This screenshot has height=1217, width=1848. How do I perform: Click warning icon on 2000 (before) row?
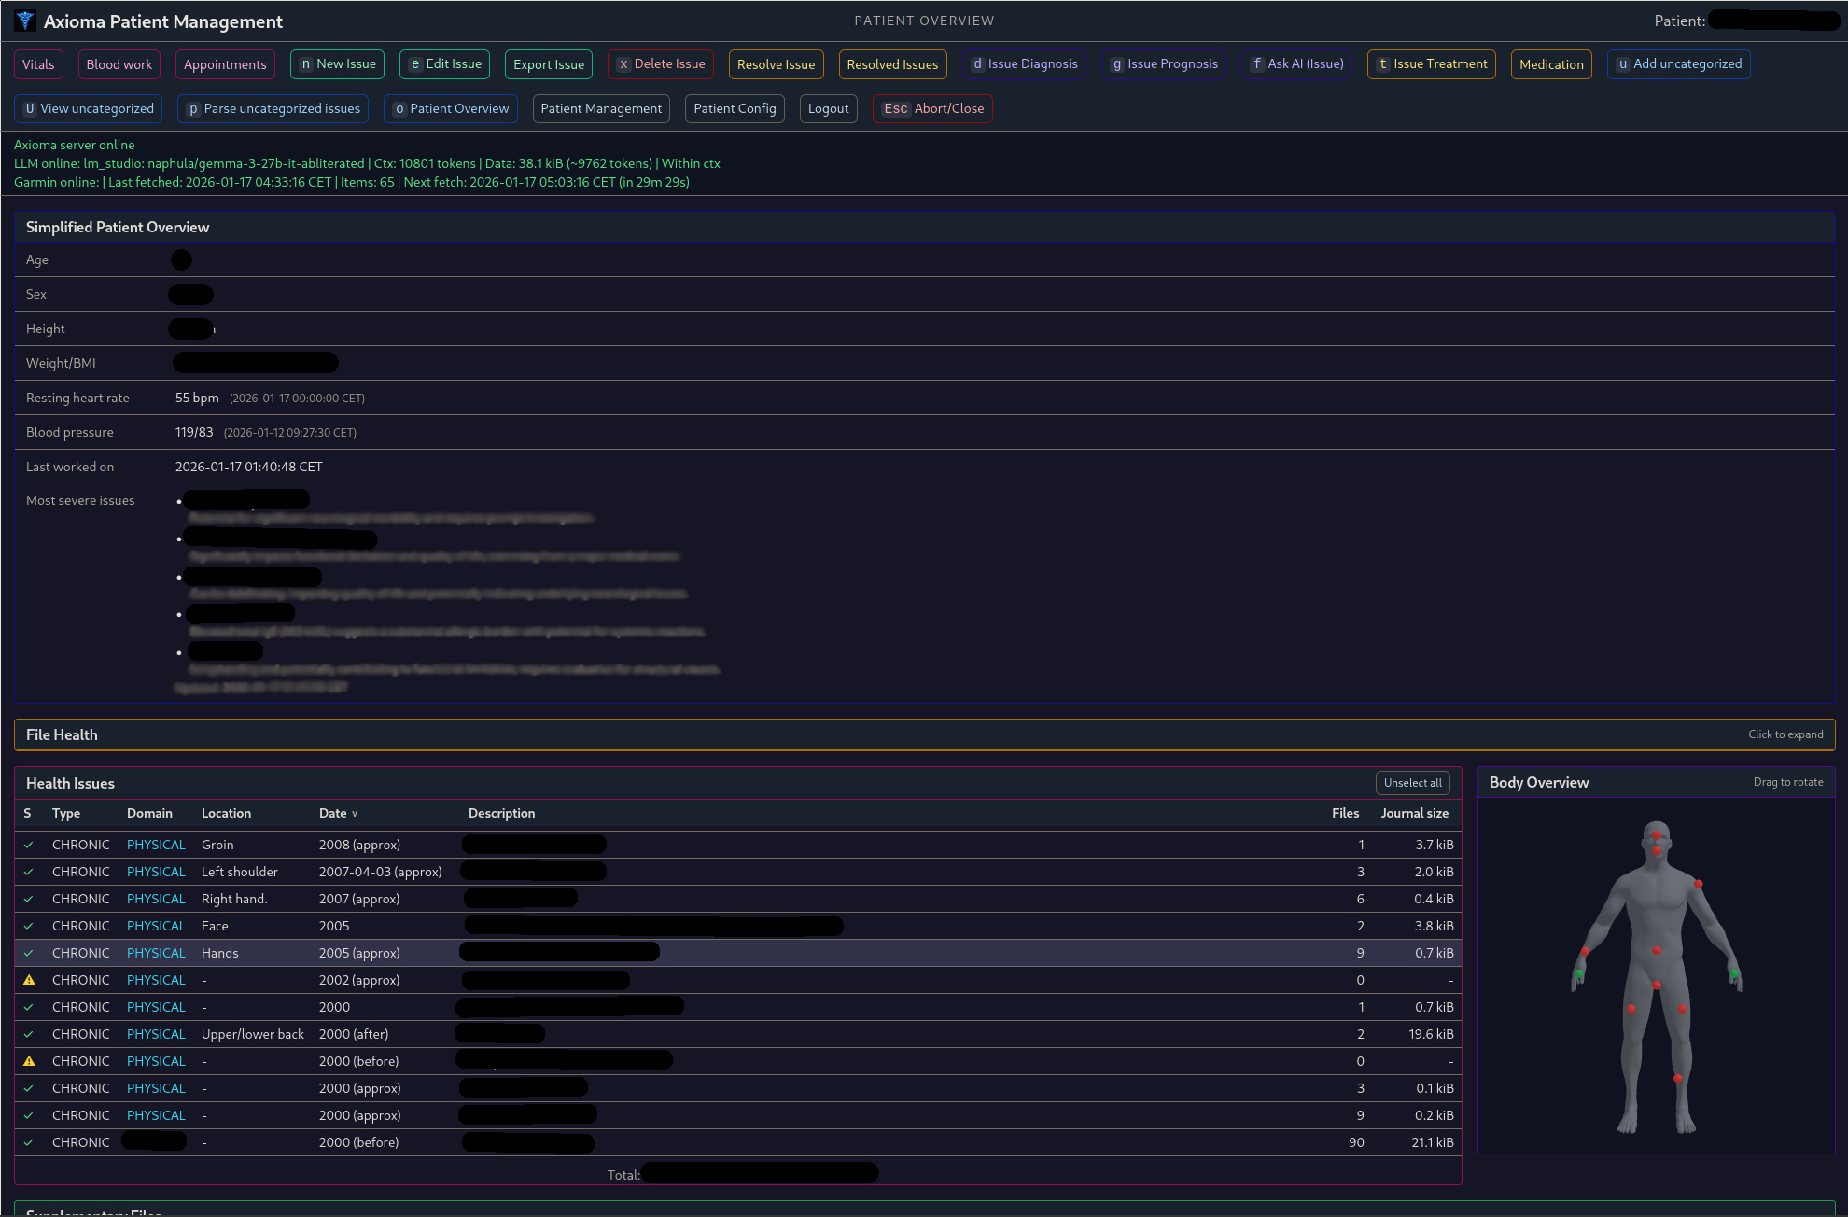[x=29, y=1061]
